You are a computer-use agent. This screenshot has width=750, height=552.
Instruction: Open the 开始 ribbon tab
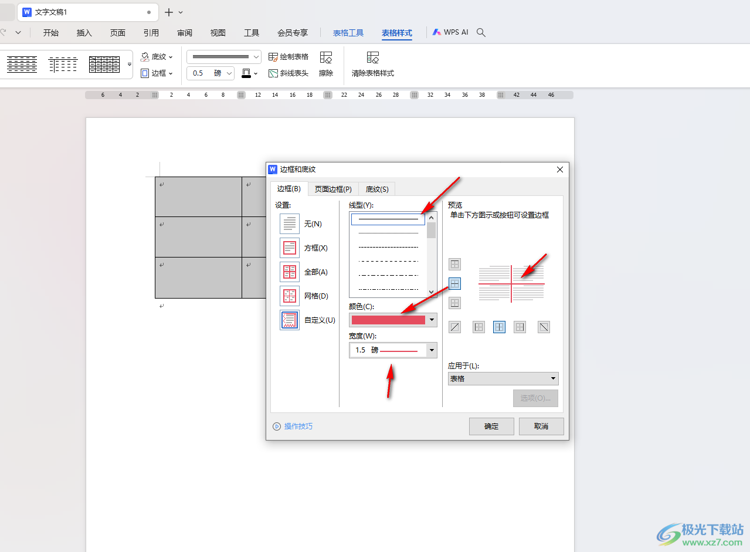[51, 33]
